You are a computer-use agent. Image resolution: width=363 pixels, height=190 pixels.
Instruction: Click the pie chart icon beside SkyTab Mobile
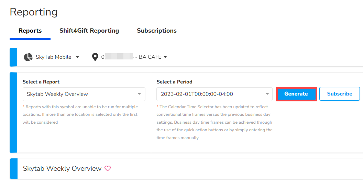coord(28,57)
